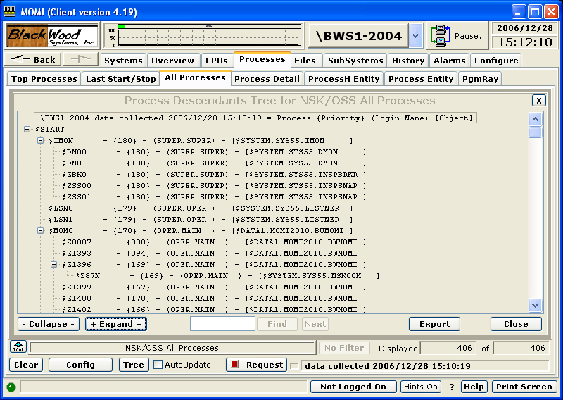The width and height of the screenshot is (563, 400).
Task: Switch to the History tab
Action: point(408,61)
